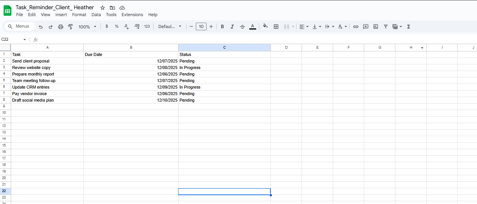Screen dimensions: 477x204
Task: Select the 'Update CRM entries' cell
Action: pyautogui.click(x=47, y=87)
